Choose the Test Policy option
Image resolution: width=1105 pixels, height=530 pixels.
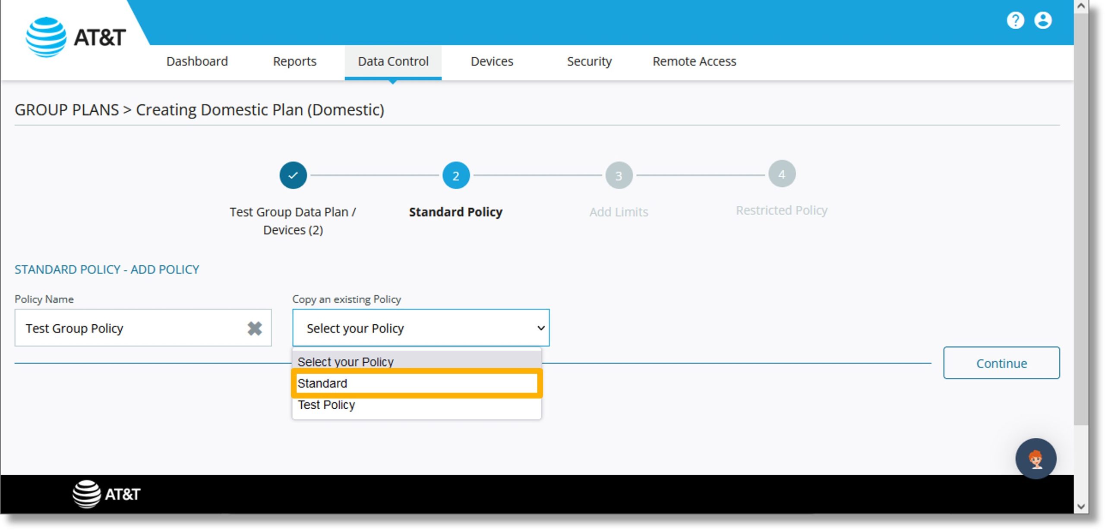(x=417, y=405)
